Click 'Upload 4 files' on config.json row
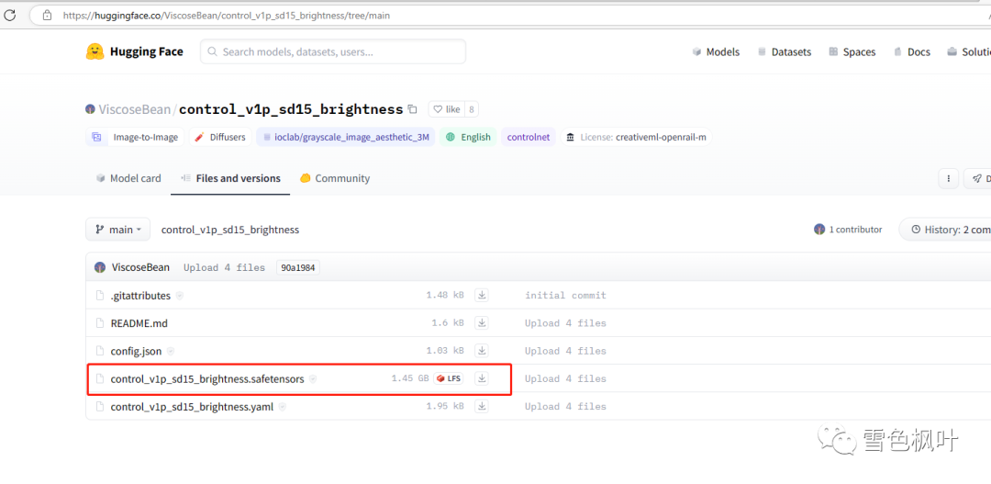This screenshot has width=991, height=484. click(565, 351)
